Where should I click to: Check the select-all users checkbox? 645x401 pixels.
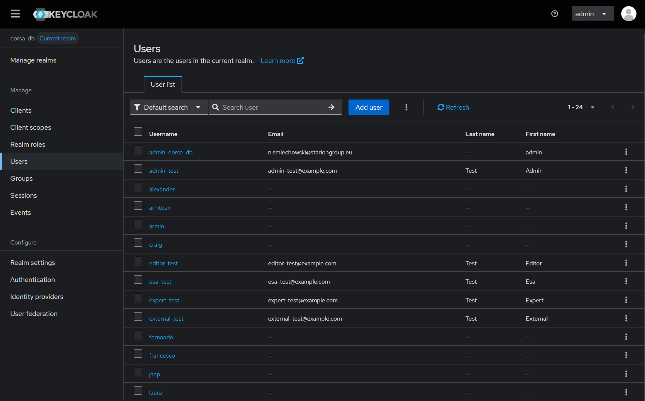pos(138,131)
